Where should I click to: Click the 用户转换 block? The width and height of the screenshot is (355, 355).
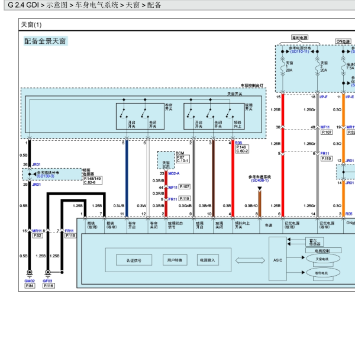[175, 260]
